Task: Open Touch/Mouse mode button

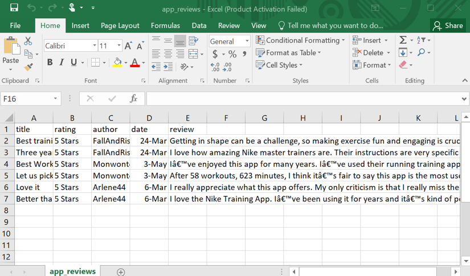Action: [x=72, y=7]
